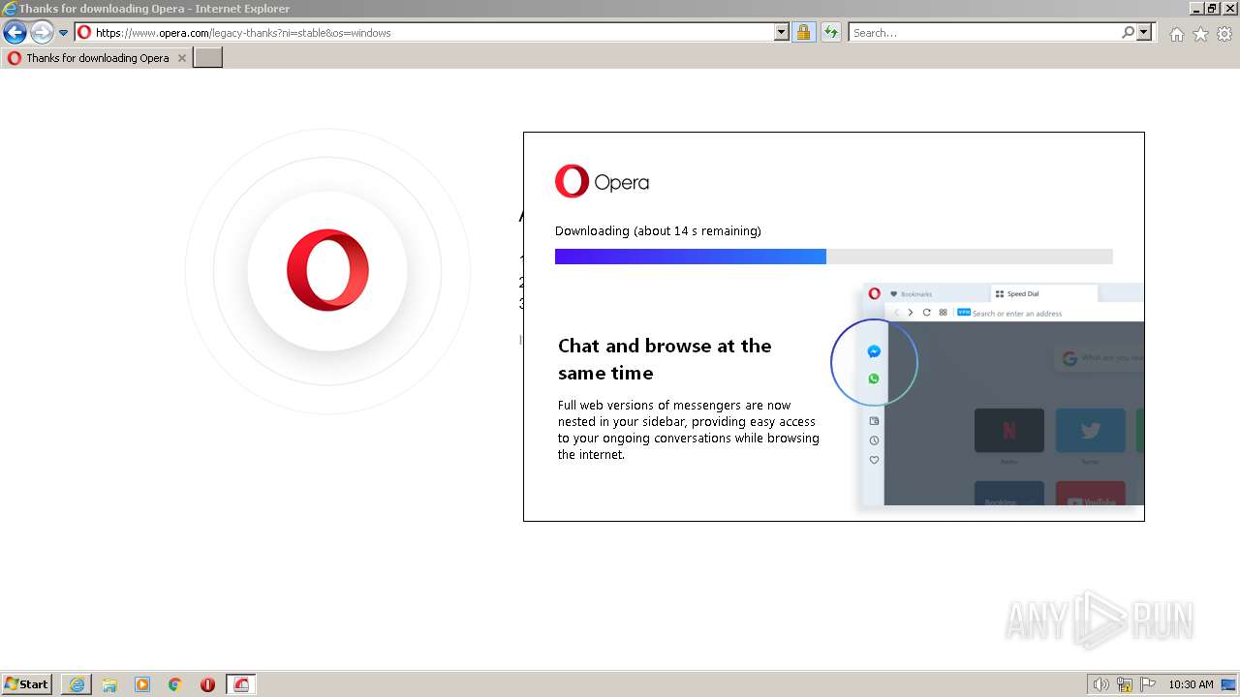The width and height of the screenshot is (1240, 697).
Task: Click the network icon in the system tray
Action: tap(1125, 684)
